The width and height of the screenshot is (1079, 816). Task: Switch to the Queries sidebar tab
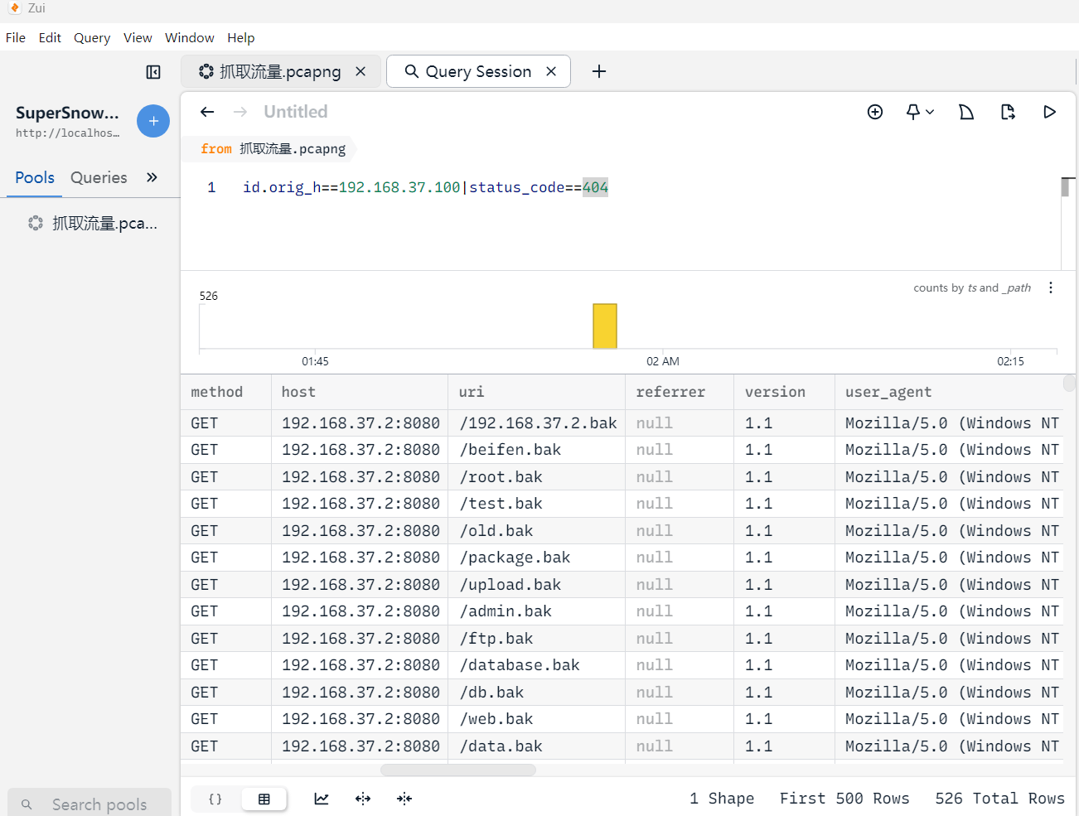[99, 177]
